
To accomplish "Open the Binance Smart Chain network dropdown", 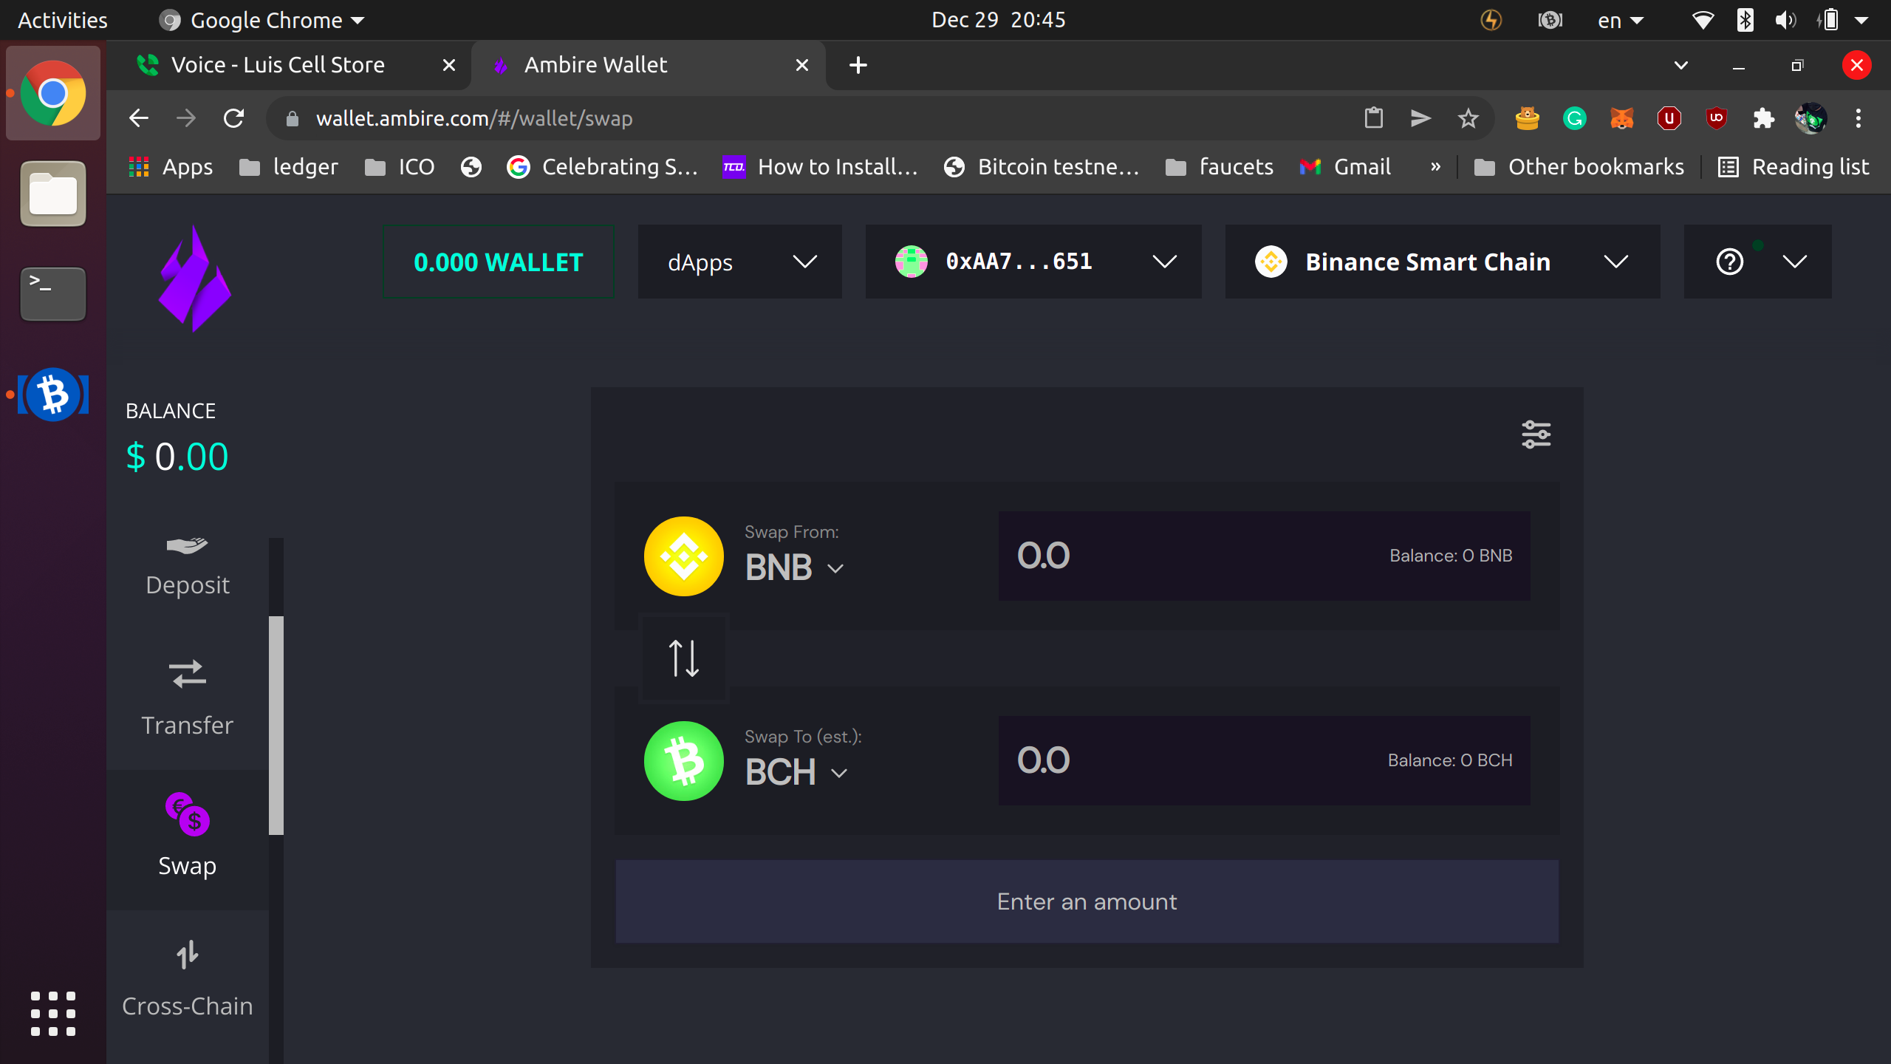I will (1443, 262).
